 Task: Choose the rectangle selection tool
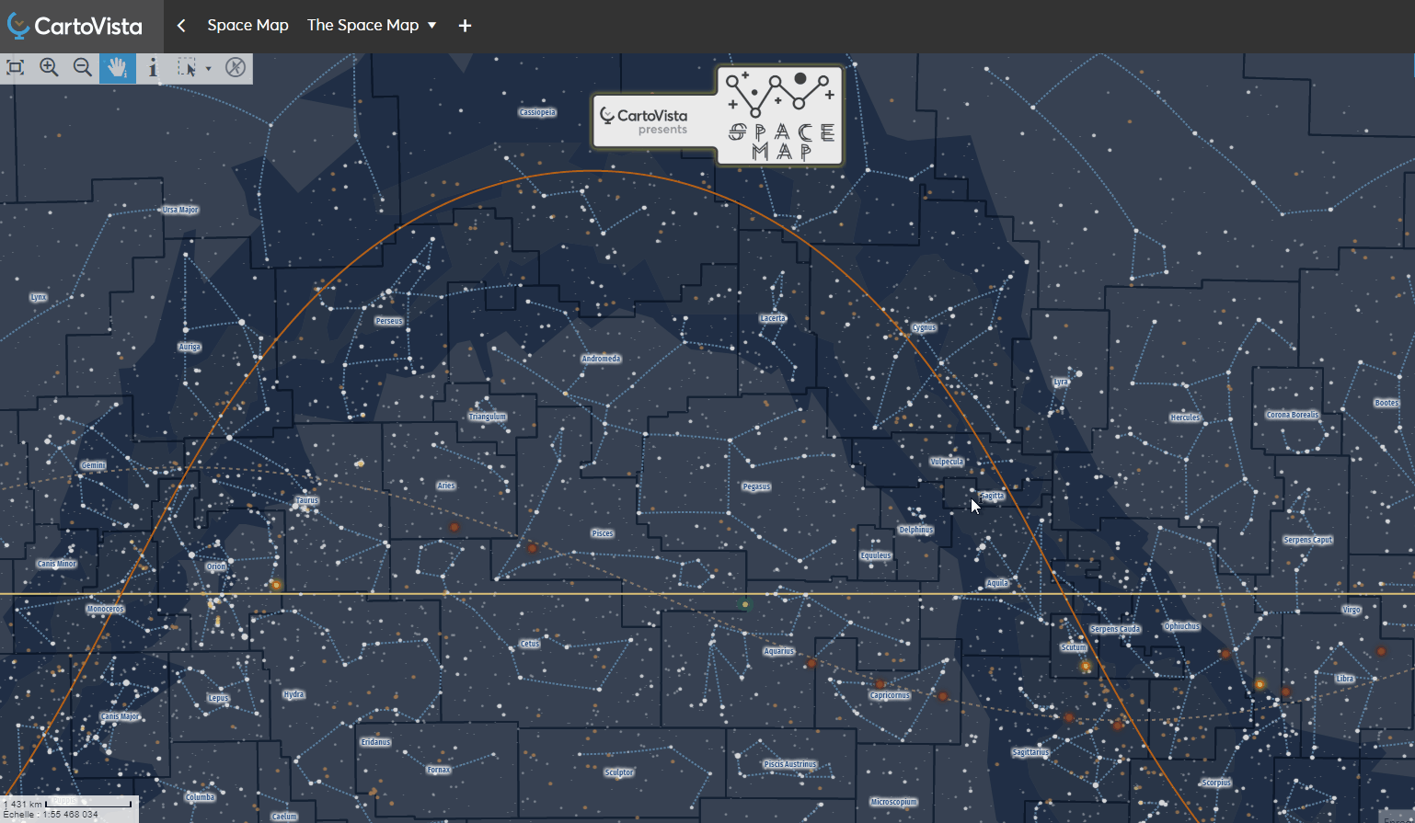(x=187, y=68)
